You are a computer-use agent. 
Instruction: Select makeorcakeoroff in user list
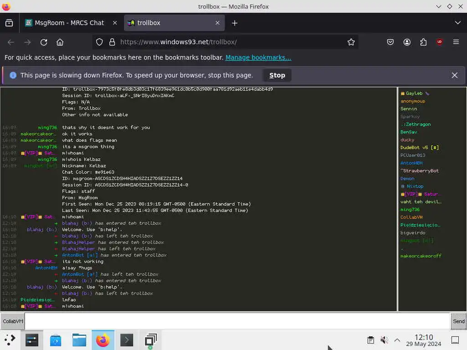[421, 256]
